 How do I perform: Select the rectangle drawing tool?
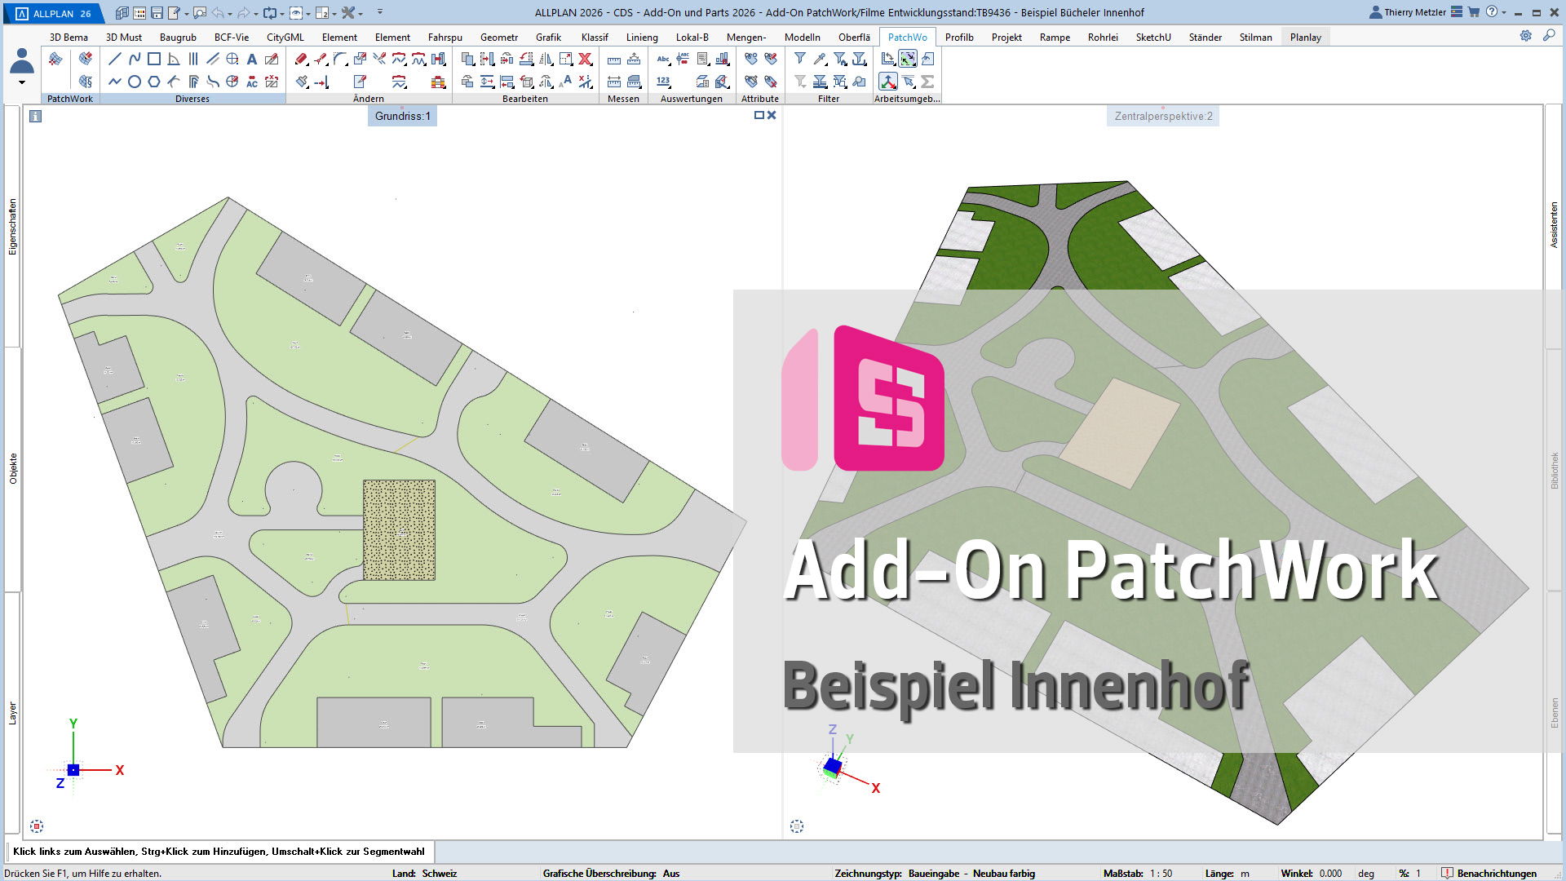click(154, 59)
